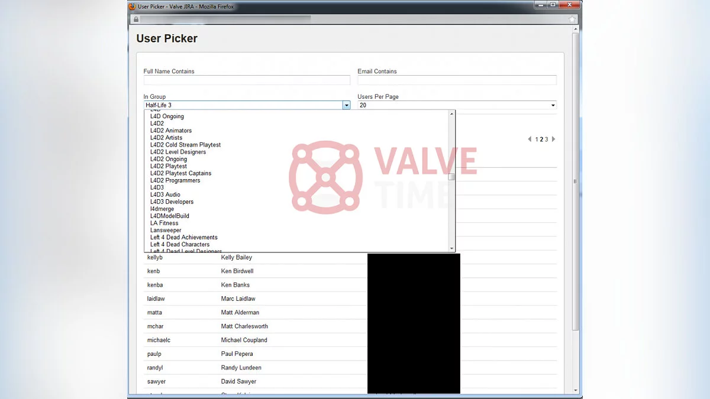Click the bookmark star icon
The image size is (710, 399).
tap(572, 20)
